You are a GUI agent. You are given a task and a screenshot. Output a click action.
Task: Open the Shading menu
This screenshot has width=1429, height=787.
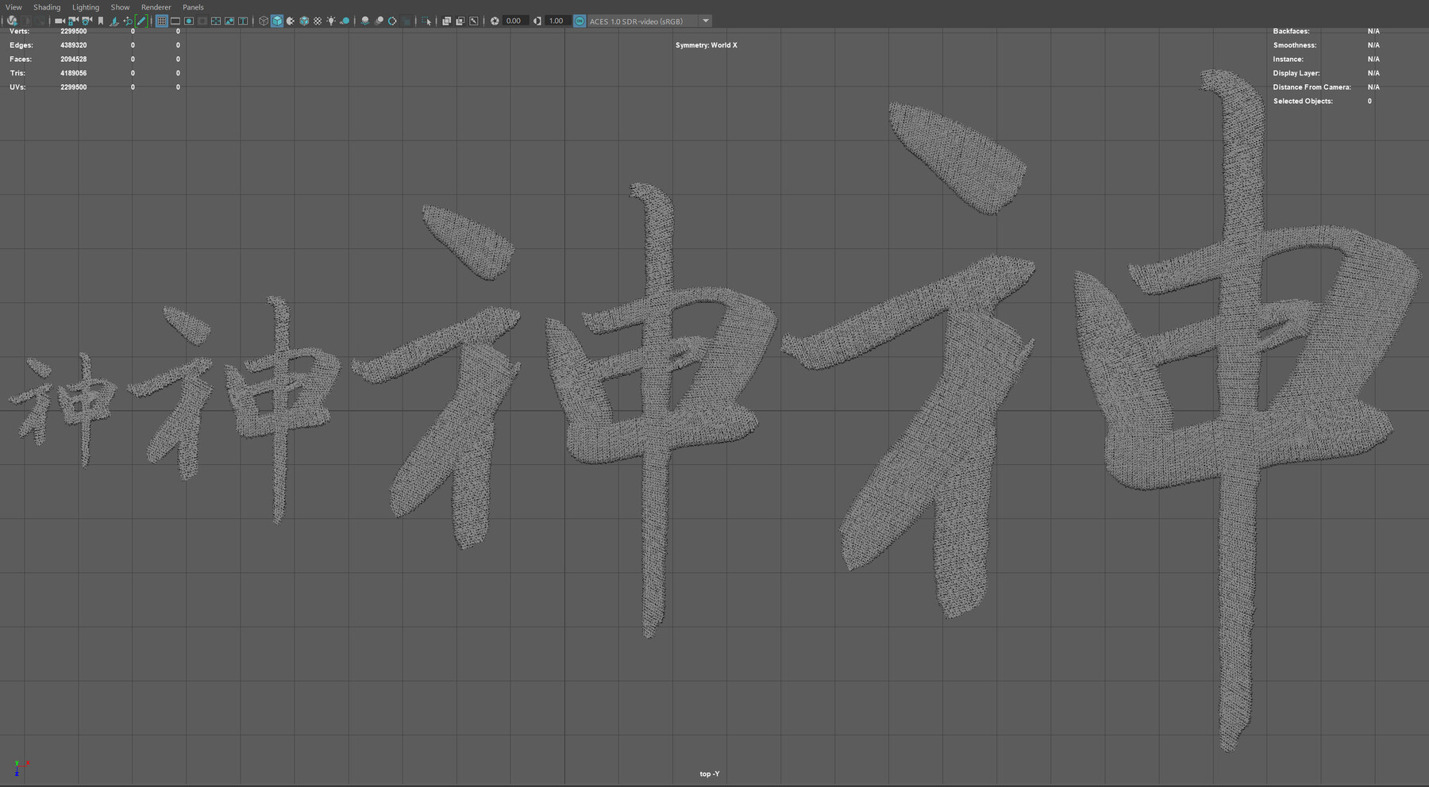(46, 7)
